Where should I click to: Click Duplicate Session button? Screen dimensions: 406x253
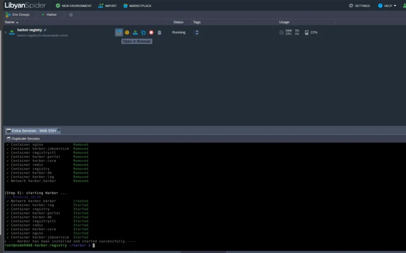pyautogui.click(x=23, y=139)
